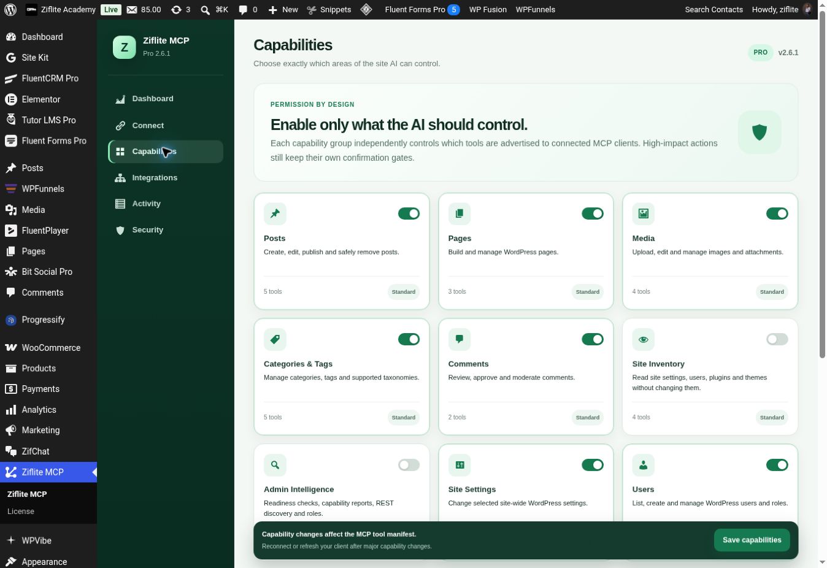
Task: Open Fluent Forms Pro in the admin bar
Action: (x=422, y=9)
